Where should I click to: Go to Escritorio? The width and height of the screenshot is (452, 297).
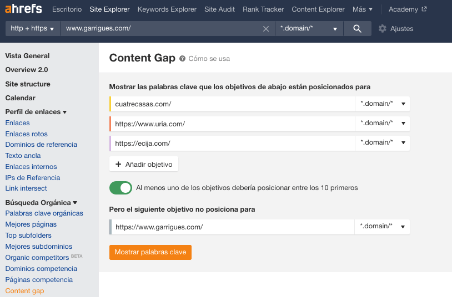(x=67, y=9)
